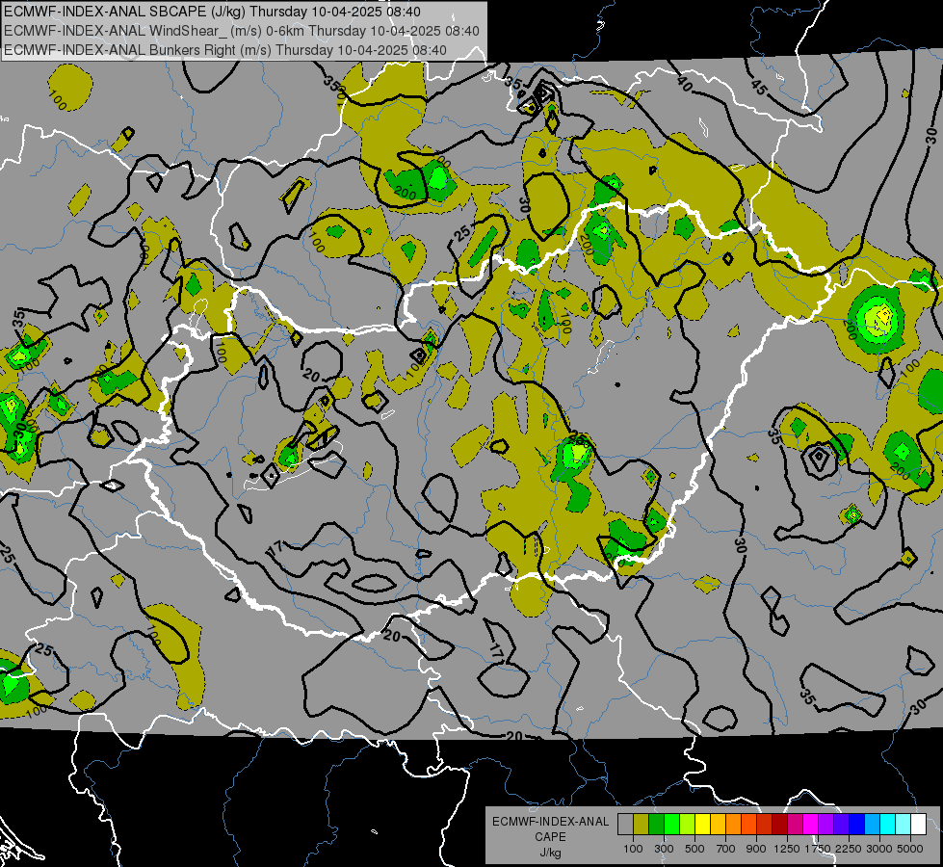Click the legend title ECMWF-INDEX-ANAL
943x867 pixels.
[x=551, y=822]
